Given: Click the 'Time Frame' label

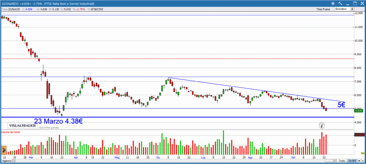Looking at the screenshot, I should (323, 9).
